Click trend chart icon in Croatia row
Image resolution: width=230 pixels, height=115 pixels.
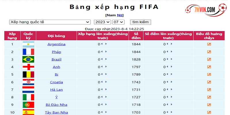tap(209, 82)
